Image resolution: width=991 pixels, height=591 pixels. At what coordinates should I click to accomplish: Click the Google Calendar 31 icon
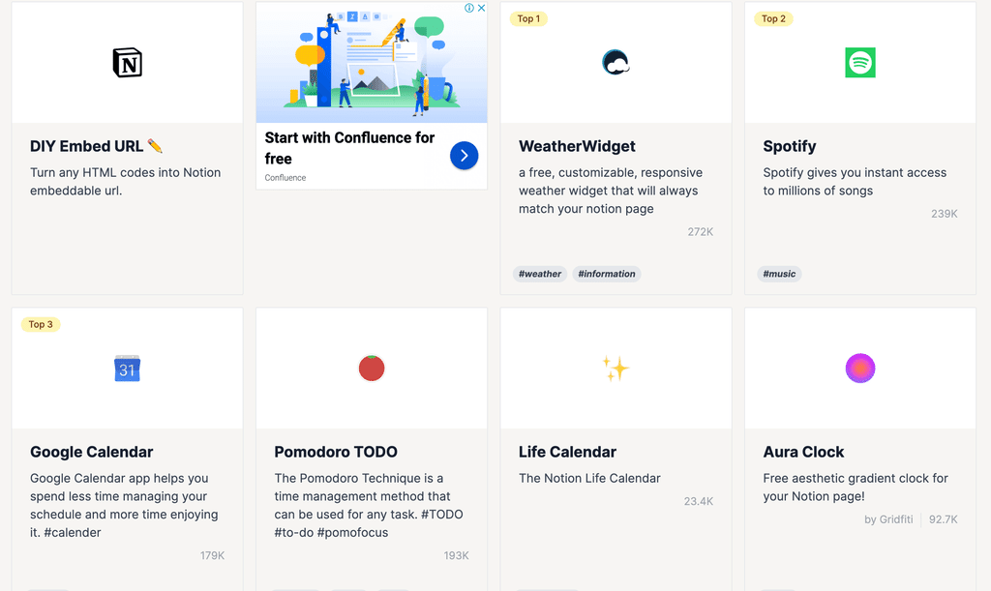coord(127,369)
